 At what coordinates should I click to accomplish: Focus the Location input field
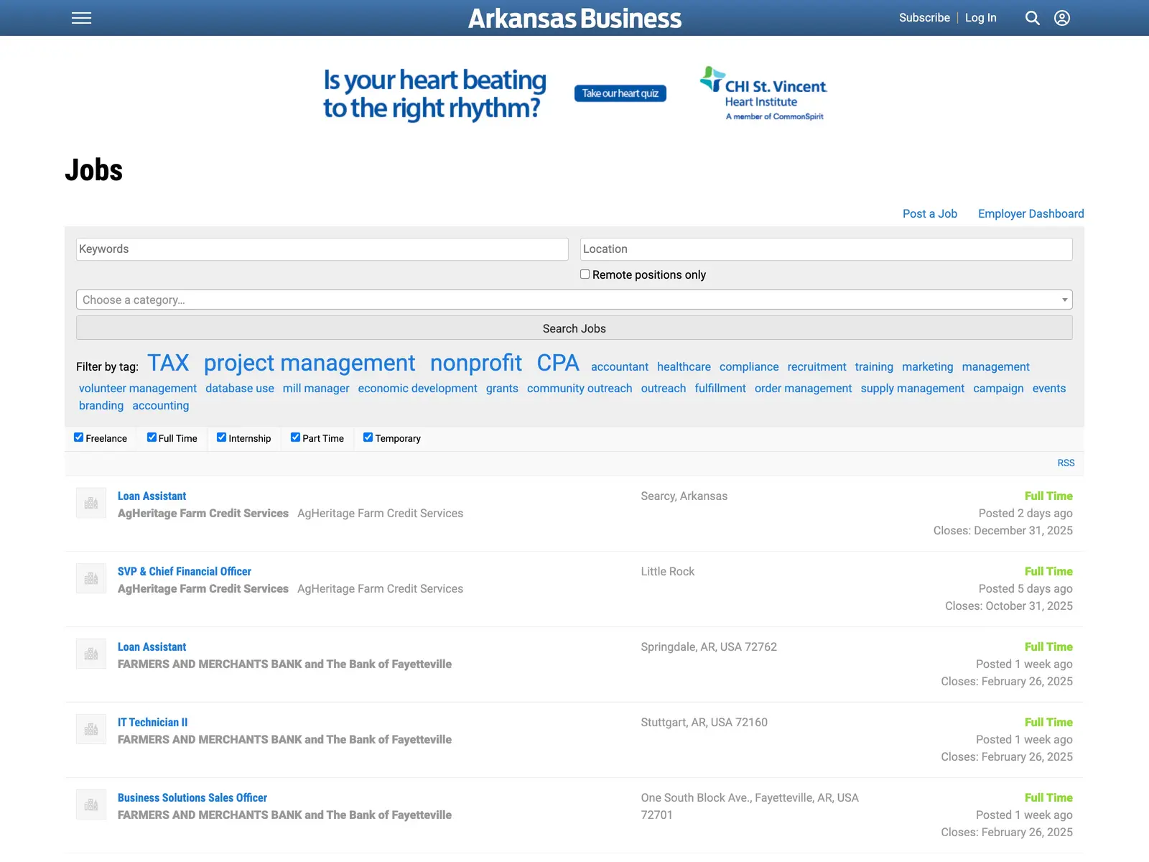coord(827,249)
